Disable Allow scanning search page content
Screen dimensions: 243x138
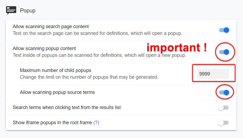pos(224,30)
